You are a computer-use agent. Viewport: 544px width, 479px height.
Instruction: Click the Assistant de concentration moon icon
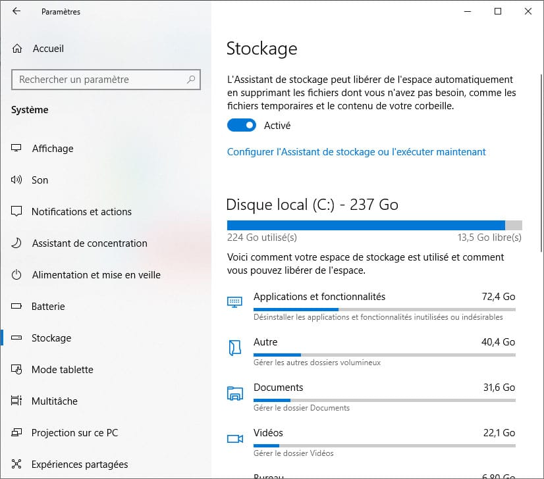pyautogui.click(x=16, y=243)
